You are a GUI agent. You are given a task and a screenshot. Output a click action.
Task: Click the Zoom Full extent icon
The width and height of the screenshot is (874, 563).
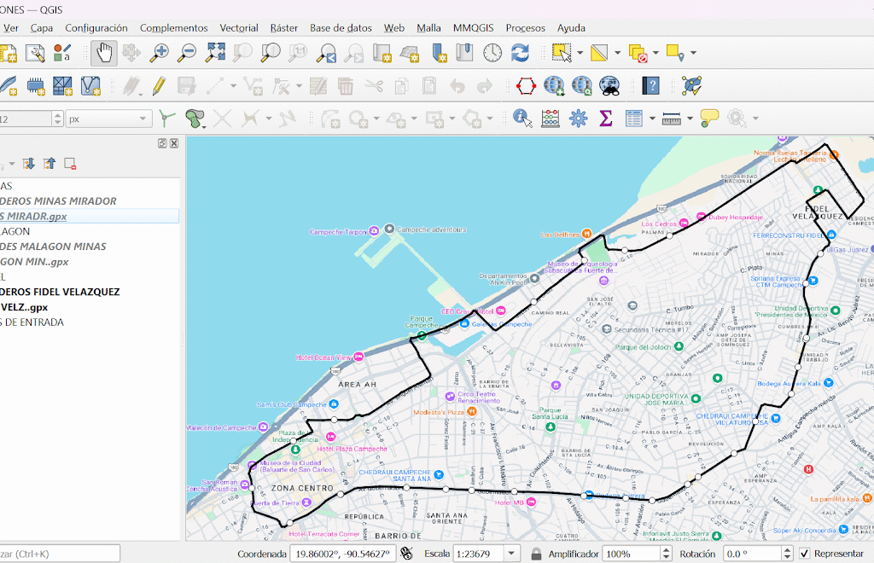215,53
